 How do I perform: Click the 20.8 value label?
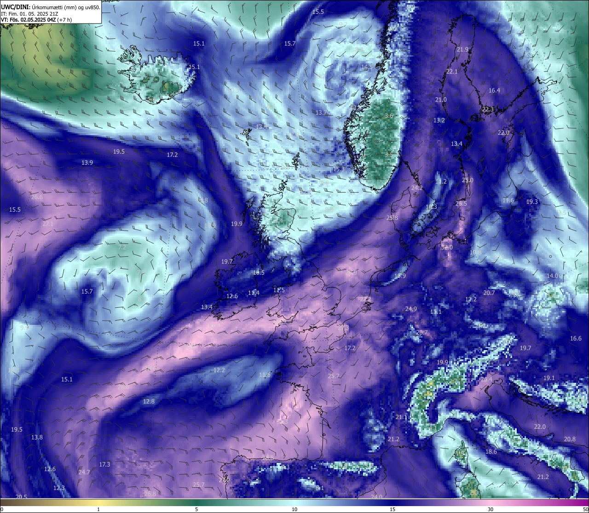(x=570, y=439)
